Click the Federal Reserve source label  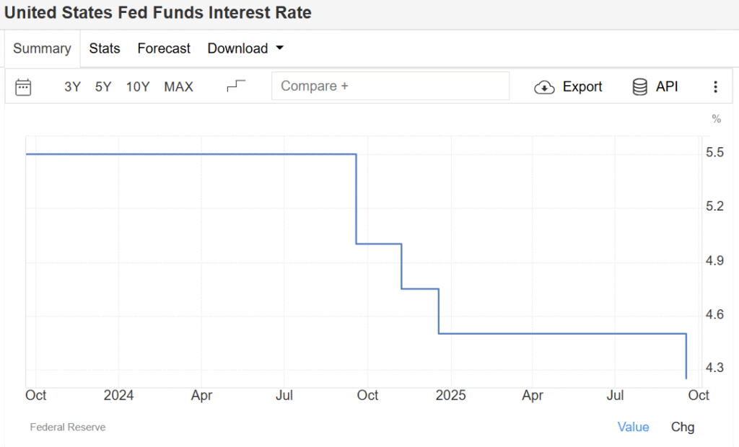(68, 428)
